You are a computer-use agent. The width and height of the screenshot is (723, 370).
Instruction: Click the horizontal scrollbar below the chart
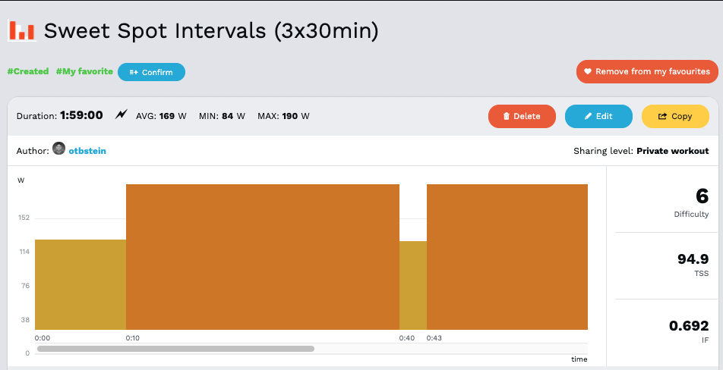175,349
